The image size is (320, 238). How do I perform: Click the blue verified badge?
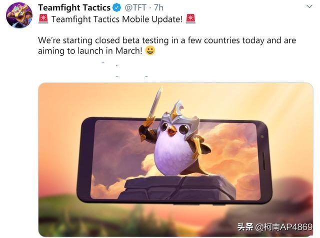point(117,8)
